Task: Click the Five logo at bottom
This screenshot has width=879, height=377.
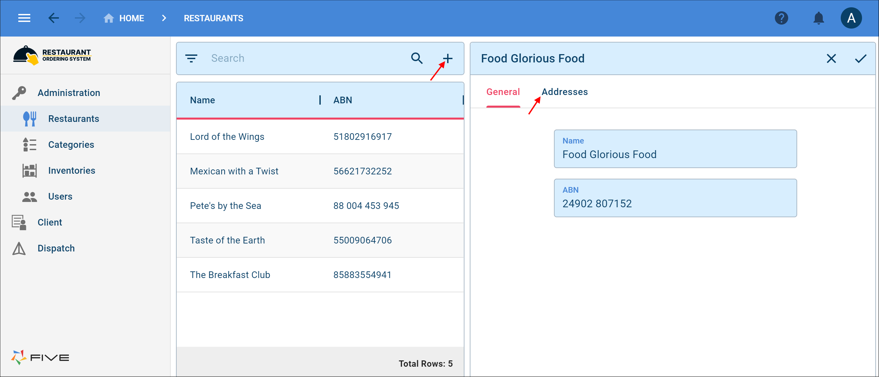Action: pyautogui.click(x=40, y=357)
